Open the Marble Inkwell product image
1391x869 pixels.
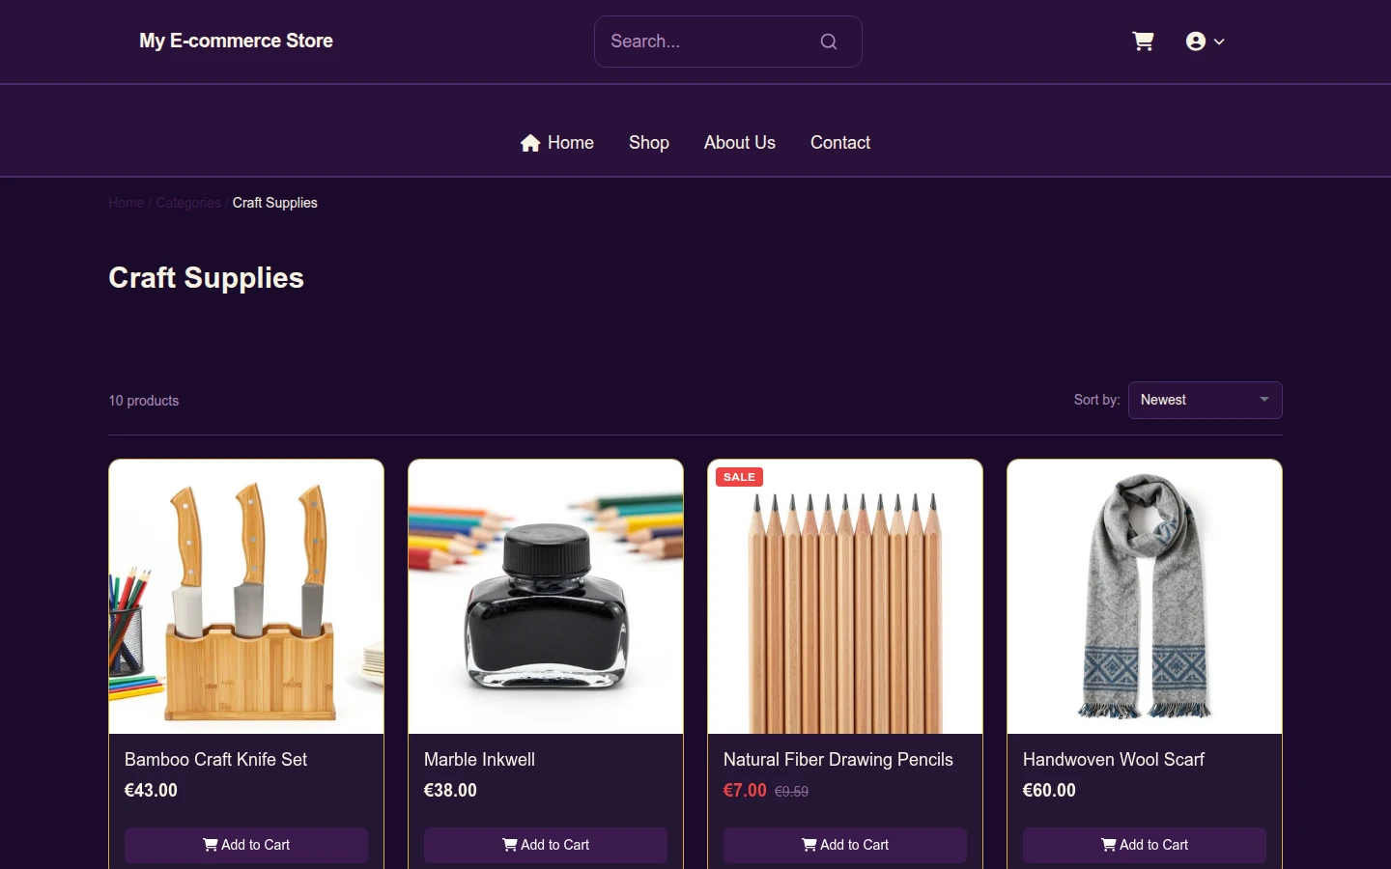pos(546,597)
